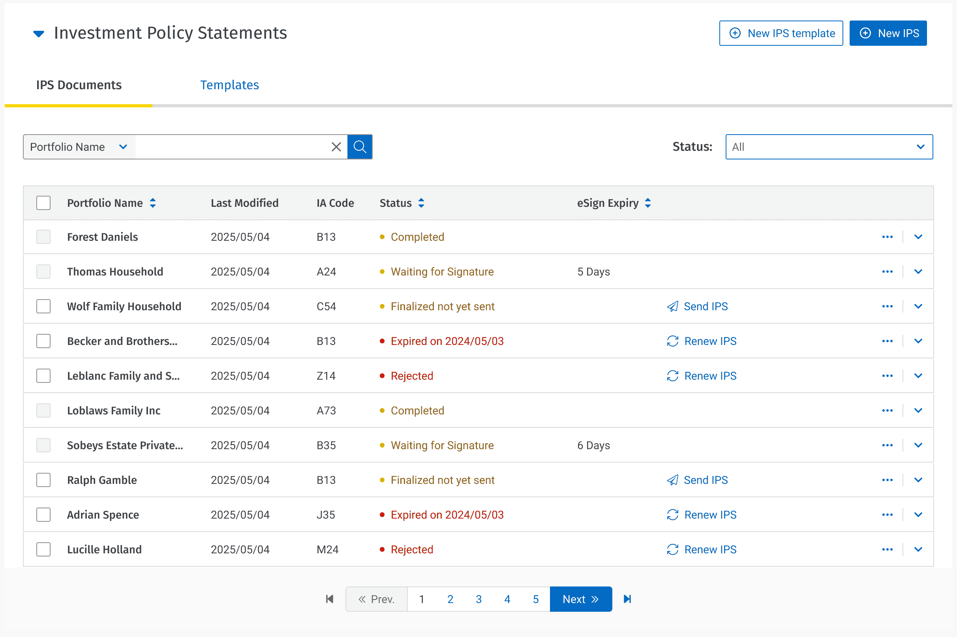
Task: Expand the Lucille Holland row chevron
Action: point(918,549)
